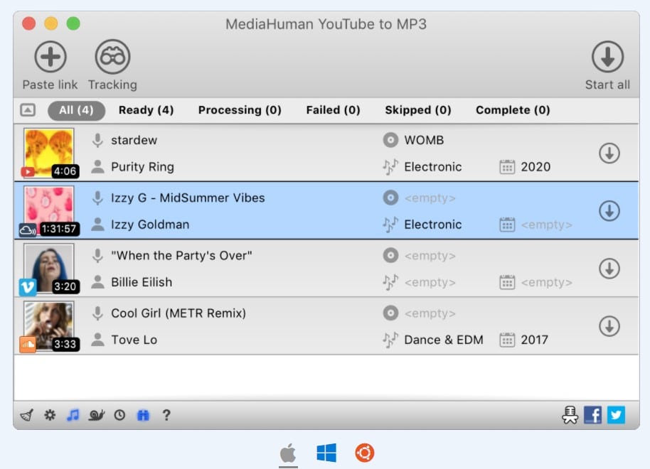
Task: Click the Billie Eilish video thumbnail
Action: coord(48,266)
